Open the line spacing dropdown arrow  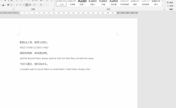pos(37,5)
